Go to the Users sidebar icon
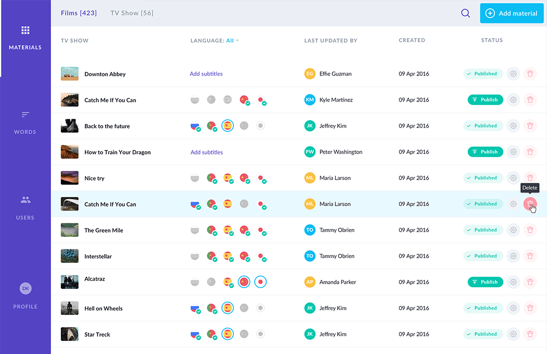 [25, 200]
